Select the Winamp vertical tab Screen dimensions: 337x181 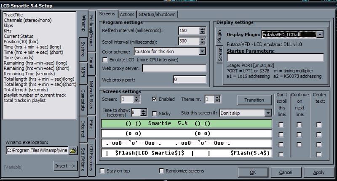tap(83, 23)
